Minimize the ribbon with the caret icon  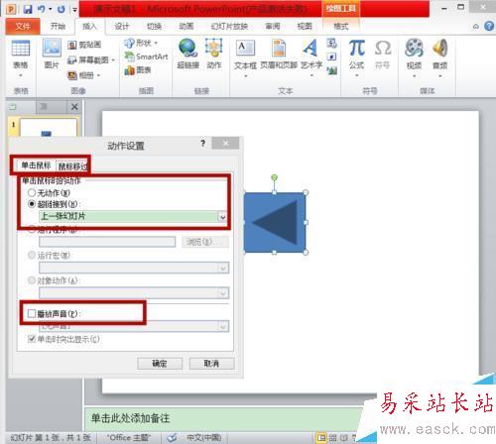pyautogui.click(x=475, y=26)
